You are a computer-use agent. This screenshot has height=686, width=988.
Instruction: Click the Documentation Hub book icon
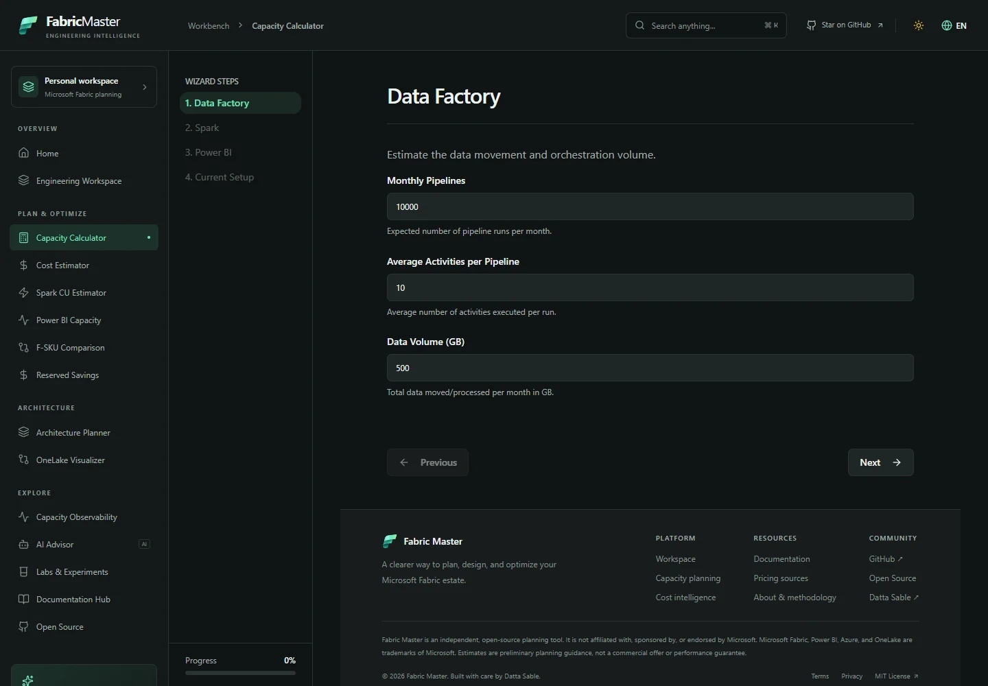(24, 599)
